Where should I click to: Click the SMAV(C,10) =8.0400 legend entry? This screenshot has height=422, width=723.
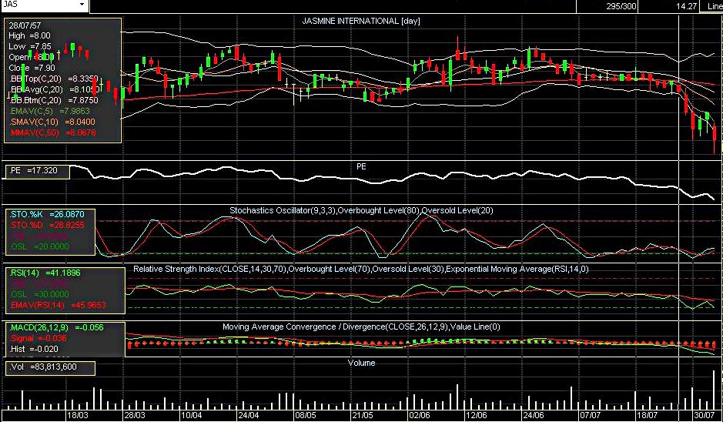click(x=52, y=122)
